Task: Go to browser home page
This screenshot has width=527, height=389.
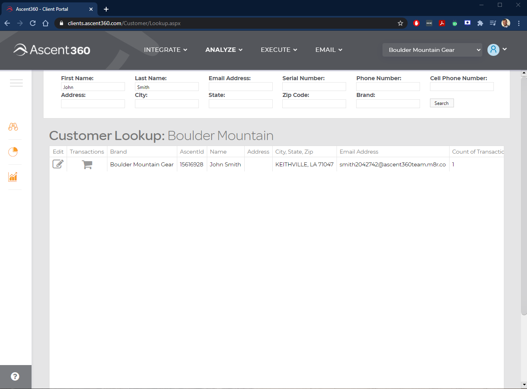Action: pos(46,23)
